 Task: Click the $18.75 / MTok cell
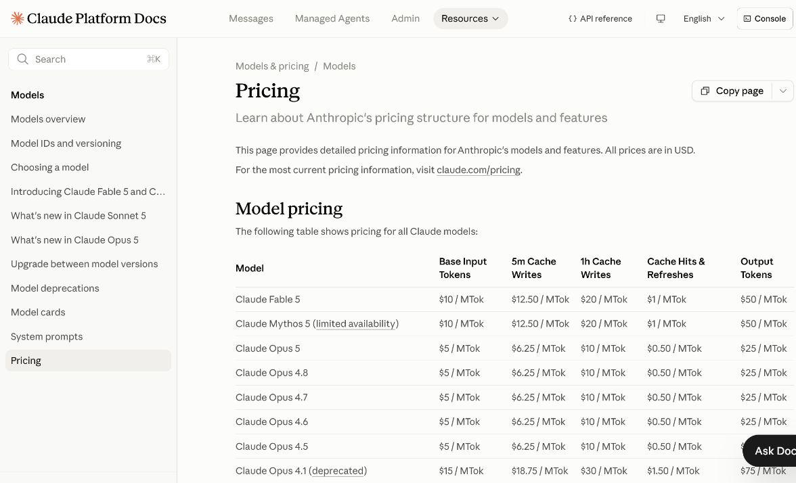tap(539, 471)
